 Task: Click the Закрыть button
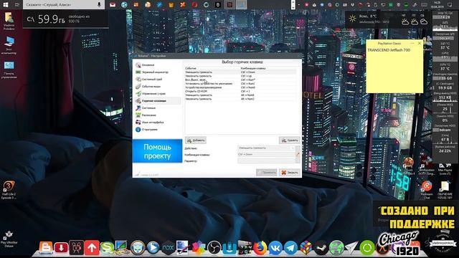point(290,173)
